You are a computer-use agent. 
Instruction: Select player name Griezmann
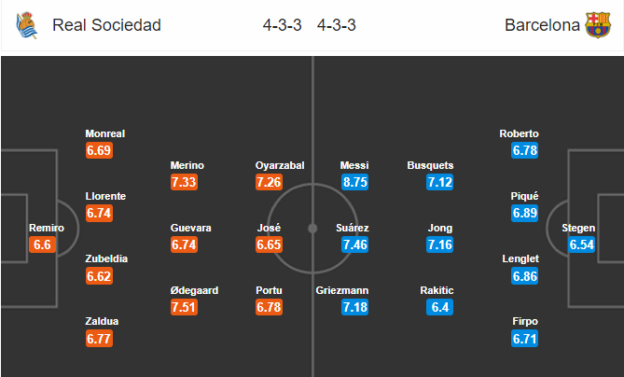(341, 290)
